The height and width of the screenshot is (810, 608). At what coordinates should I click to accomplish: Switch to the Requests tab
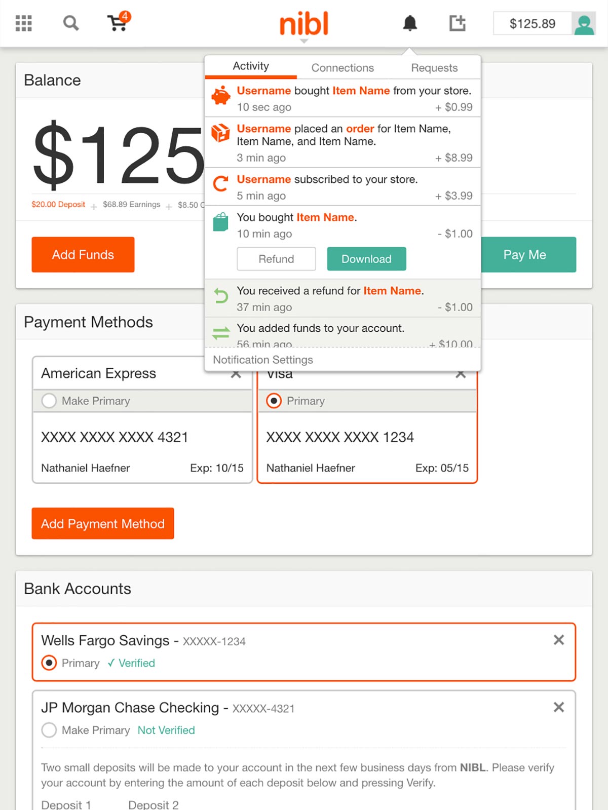[434, 67]
